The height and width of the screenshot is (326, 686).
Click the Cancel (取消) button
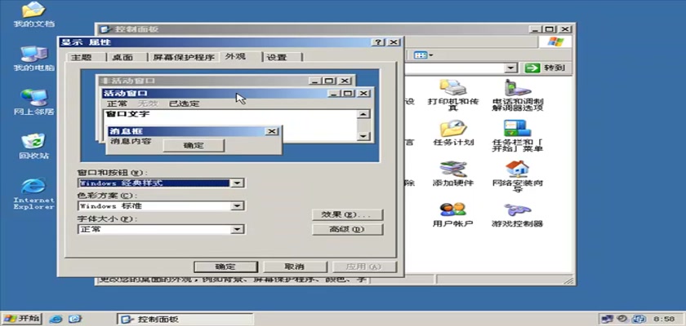pos(295,267)
